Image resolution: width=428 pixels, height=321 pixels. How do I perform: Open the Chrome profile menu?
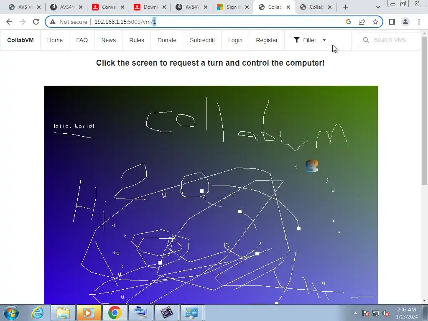pyautogui.click(x=405, y=22)
